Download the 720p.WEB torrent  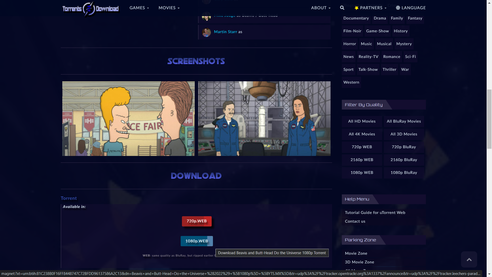tap(197, 221)
